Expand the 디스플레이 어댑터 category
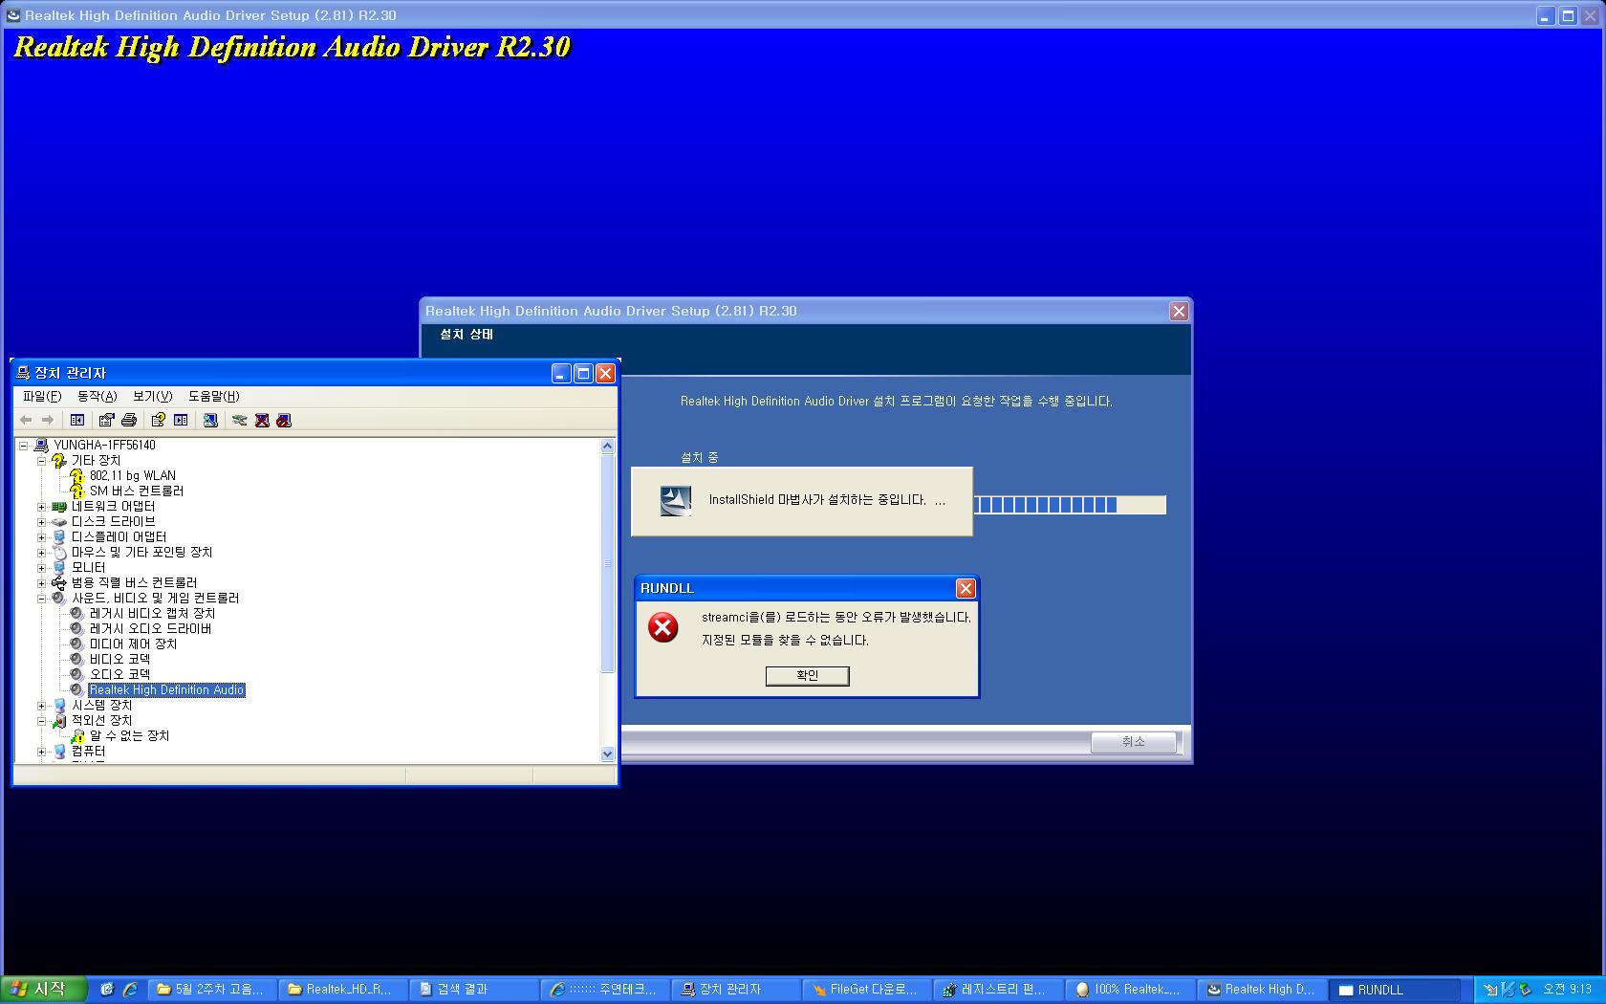This screenshot has width=1606, height=1004. pyautogui.click(x=41, y=536)
